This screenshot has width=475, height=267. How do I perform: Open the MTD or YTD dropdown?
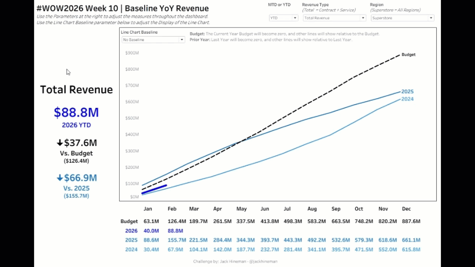(x=284, y=18)
